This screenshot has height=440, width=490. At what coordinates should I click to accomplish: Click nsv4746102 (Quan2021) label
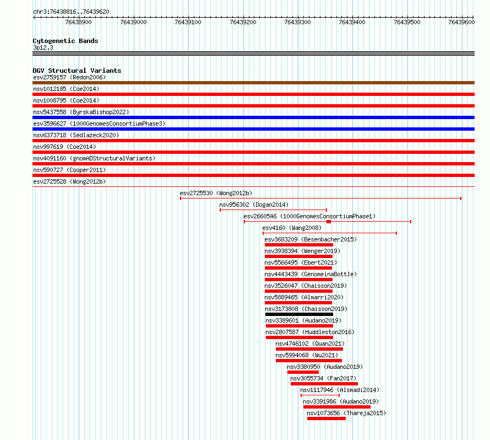click(310, 344)
